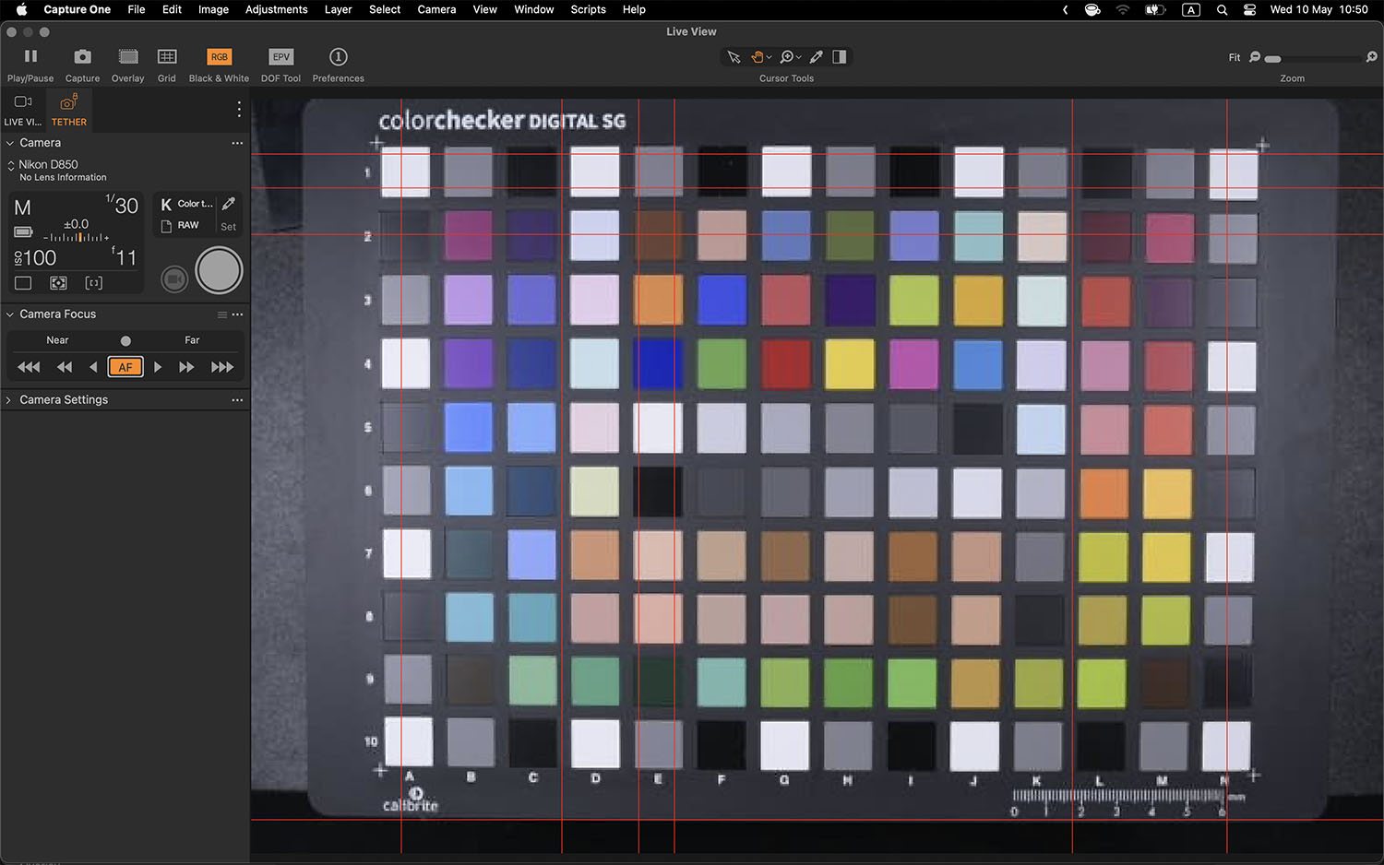Click the single-frame drive mode icon
Viewport: 1384px width, 865px height.
point(23,283)
